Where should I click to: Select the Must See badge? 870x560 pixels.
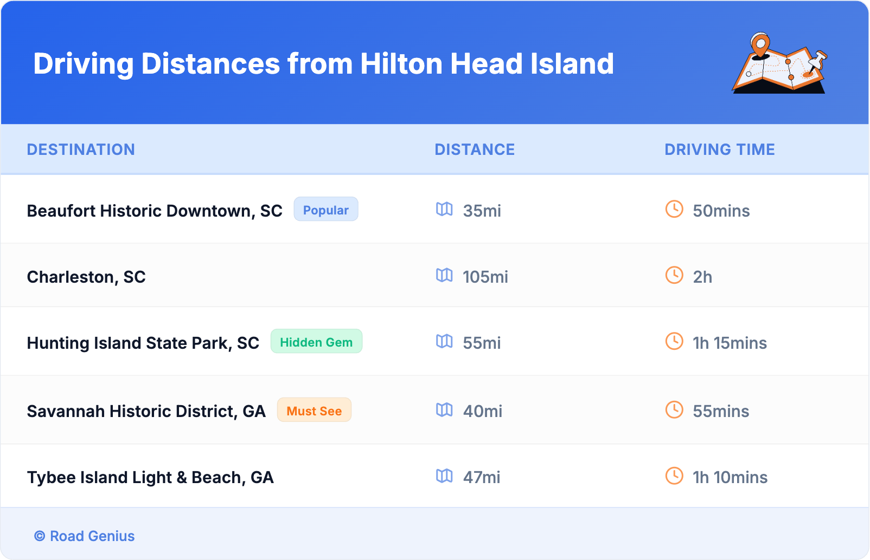click(314, 411)
